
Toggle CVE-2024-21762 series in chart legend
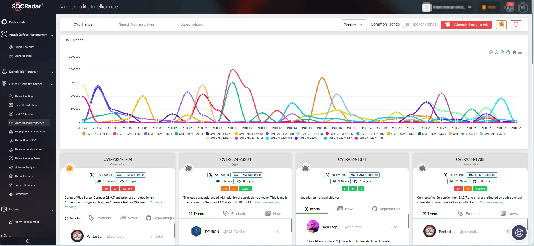(127, 134)
